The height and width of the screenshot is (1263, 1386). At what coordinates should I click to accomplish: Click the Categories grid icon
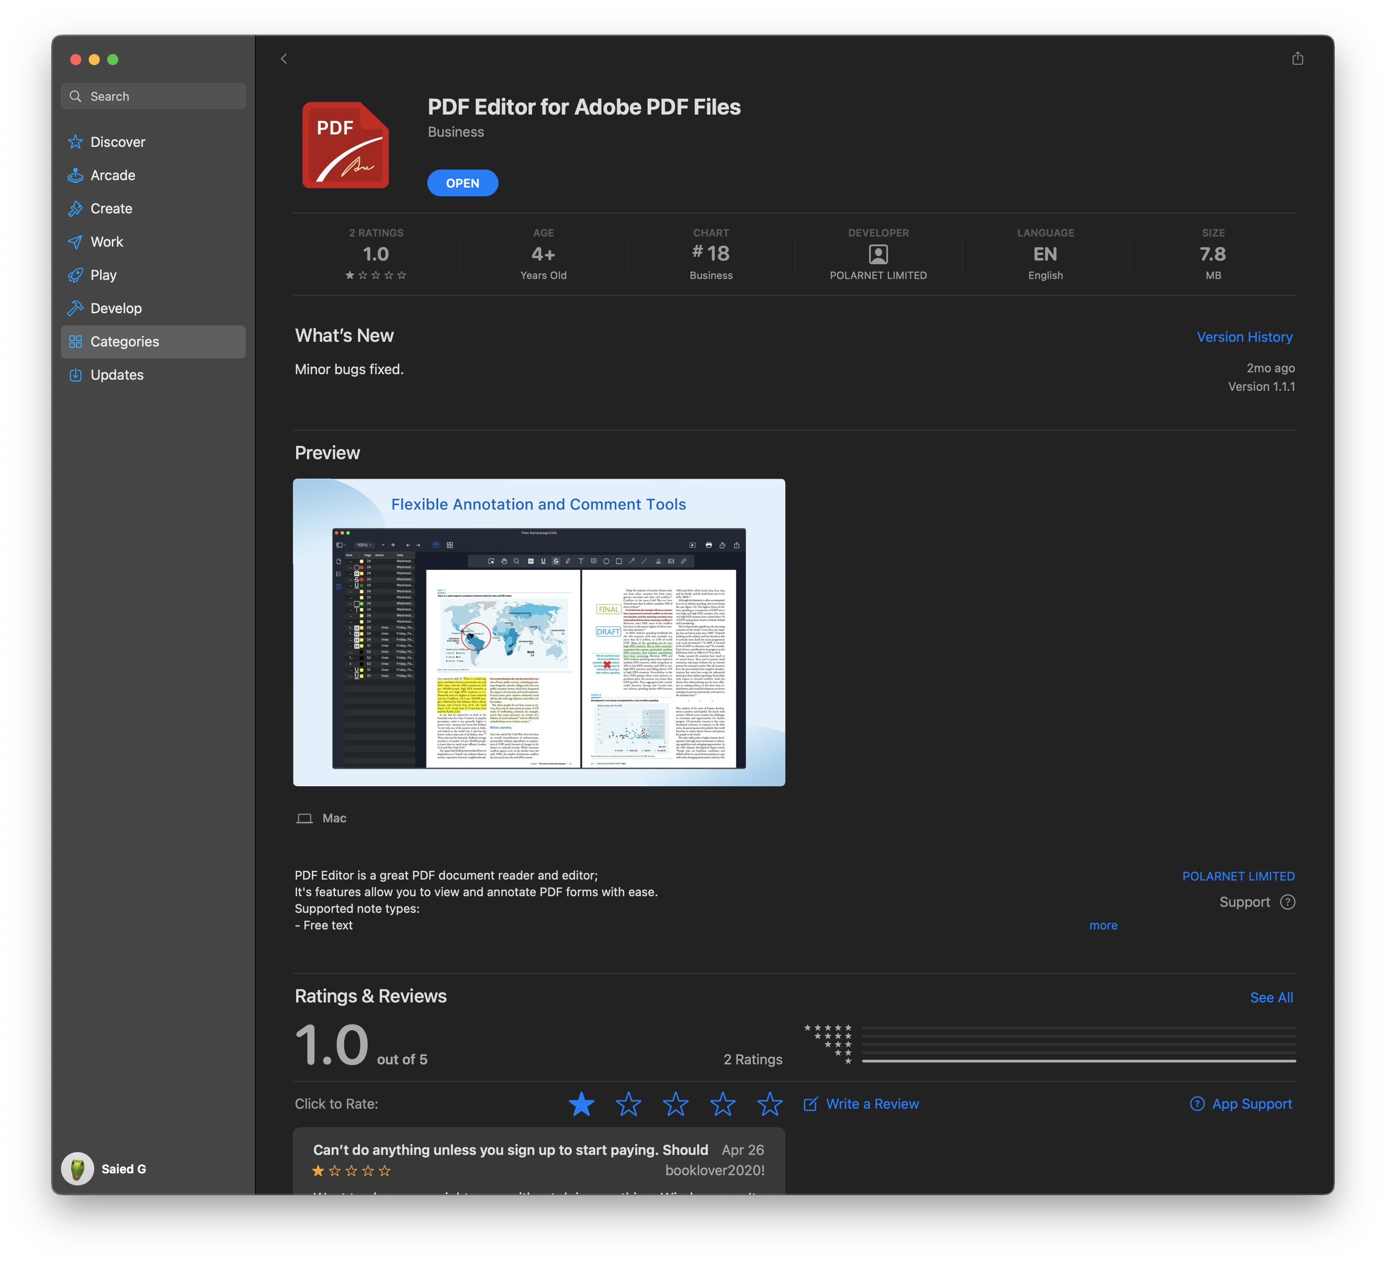pos(76,342)
